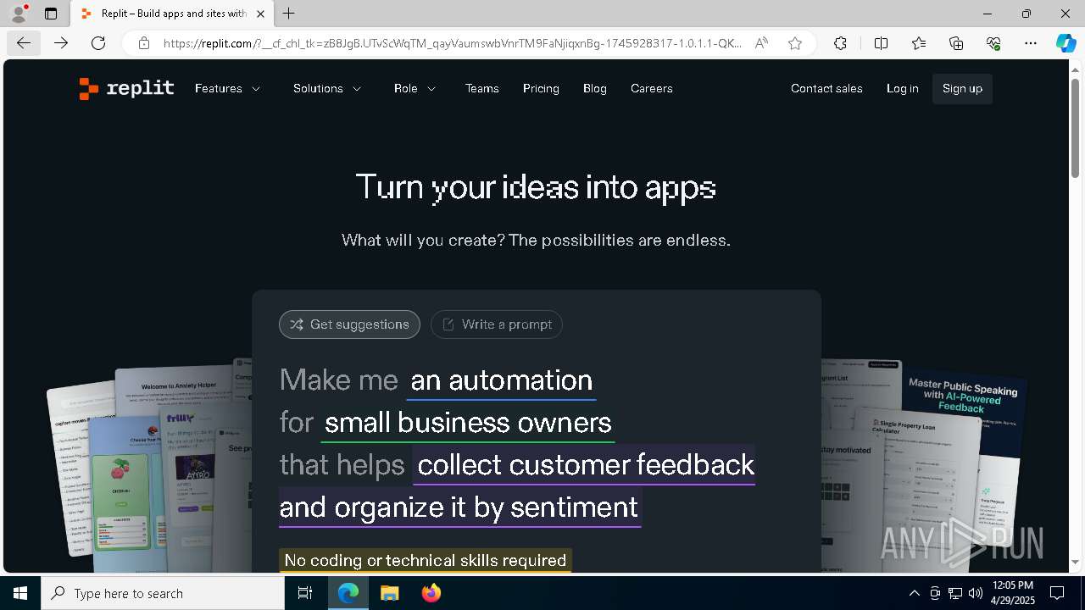The image size is (1085, 610).
Task: Select the Get suggestions option
Action: (349, 324)
